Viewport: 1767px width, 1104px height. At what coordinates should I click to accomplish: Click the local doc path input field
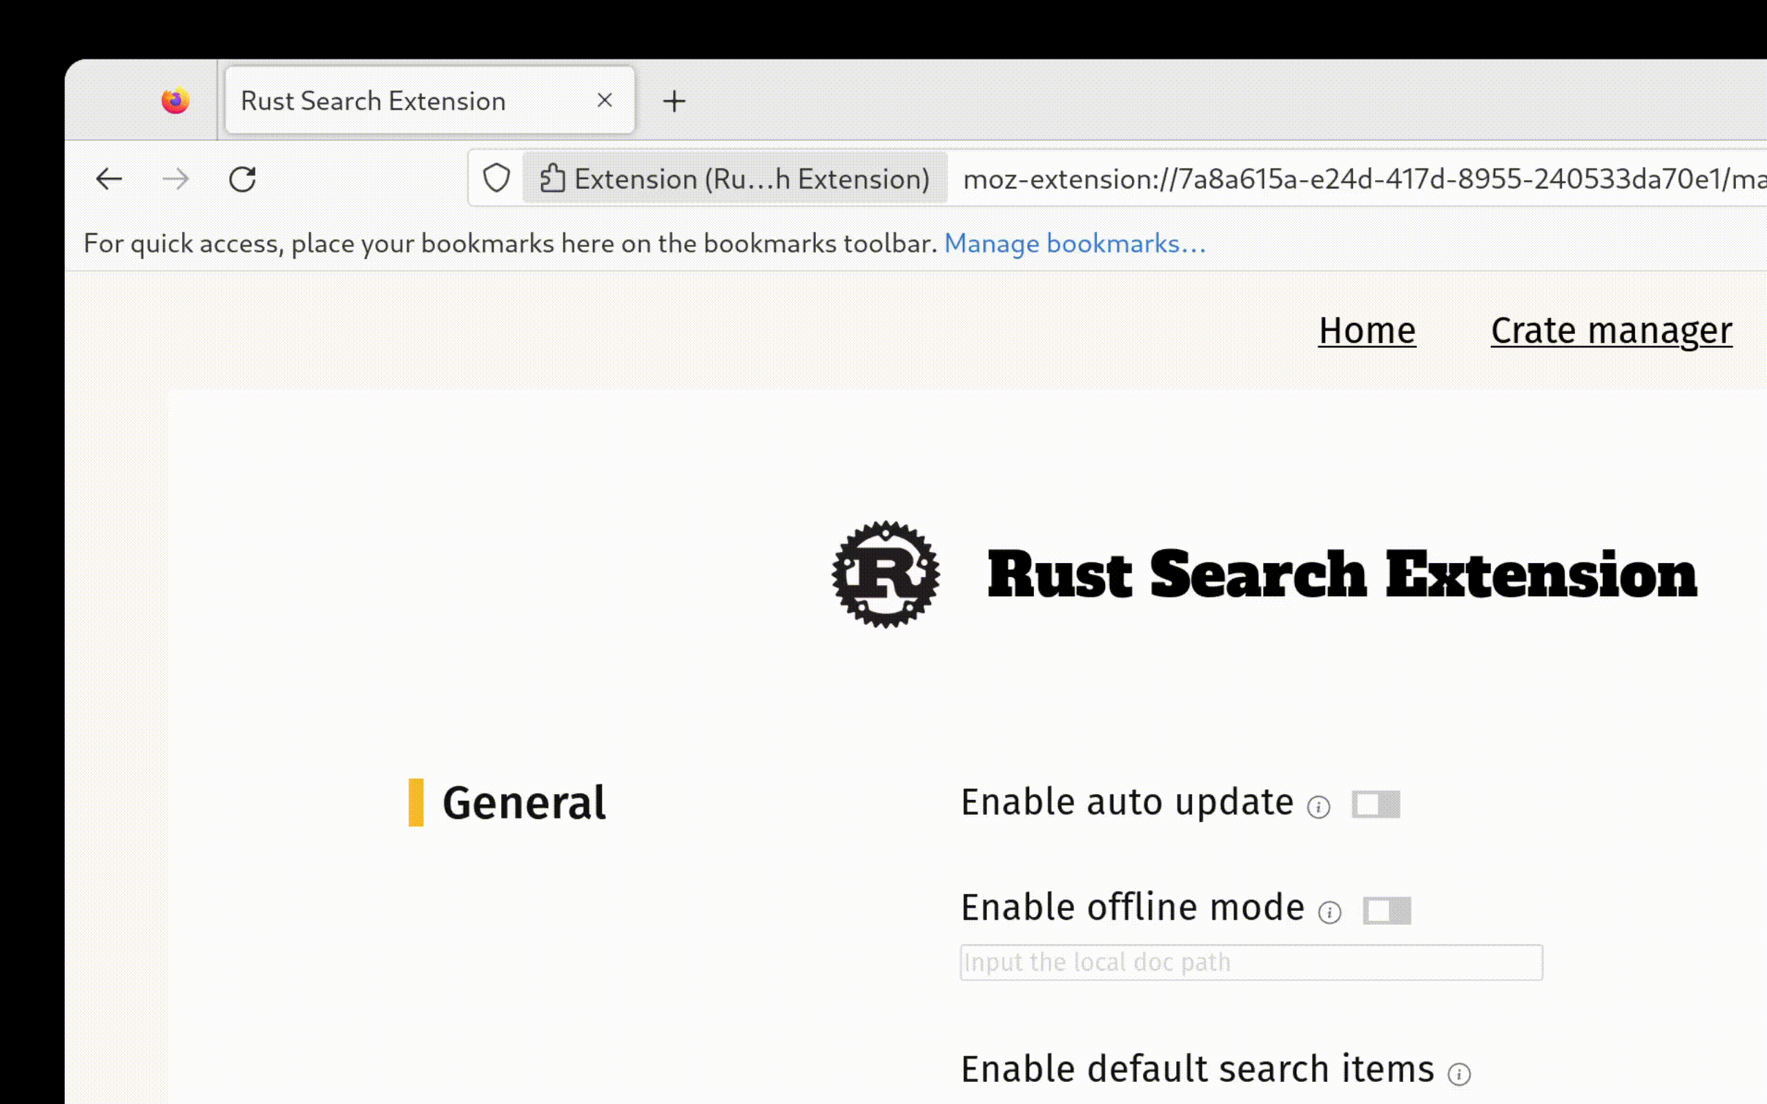(1251, 963)
